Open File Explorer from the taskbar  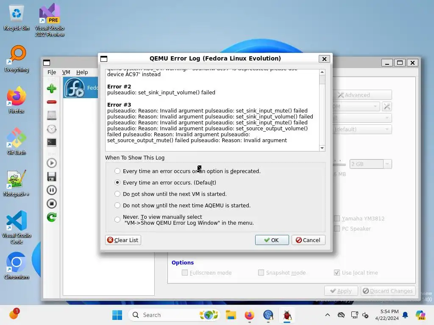pos(231,315)
